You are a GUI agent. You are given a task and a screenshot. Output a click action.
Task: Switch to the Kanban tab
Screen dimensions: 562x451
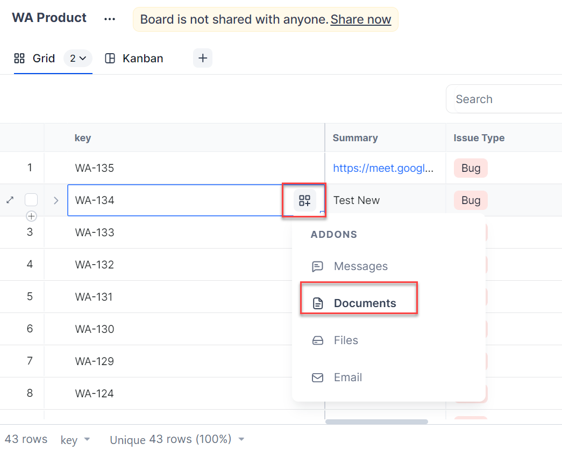pos(134,59)
